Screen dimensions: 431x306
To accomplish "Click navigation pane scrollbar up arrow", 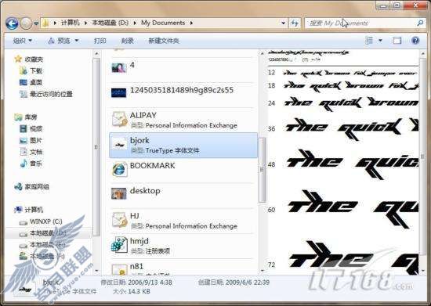I will tap(96, 53).
